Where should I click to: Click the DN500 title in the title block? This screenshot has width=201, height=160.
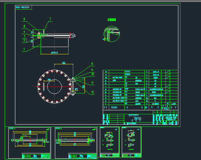137,118
